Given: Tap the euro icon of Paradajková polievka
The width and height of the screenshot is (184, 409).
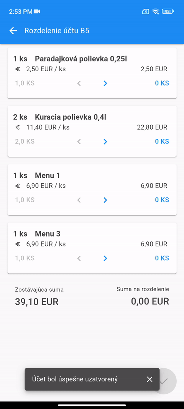Looking at the screenshot, I should pos(18,69).
